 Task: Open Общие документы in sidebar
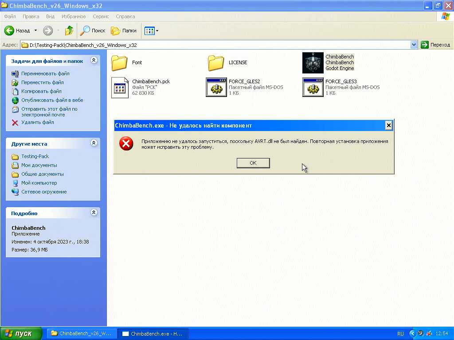pyautogui.click(x=42, y=174)
